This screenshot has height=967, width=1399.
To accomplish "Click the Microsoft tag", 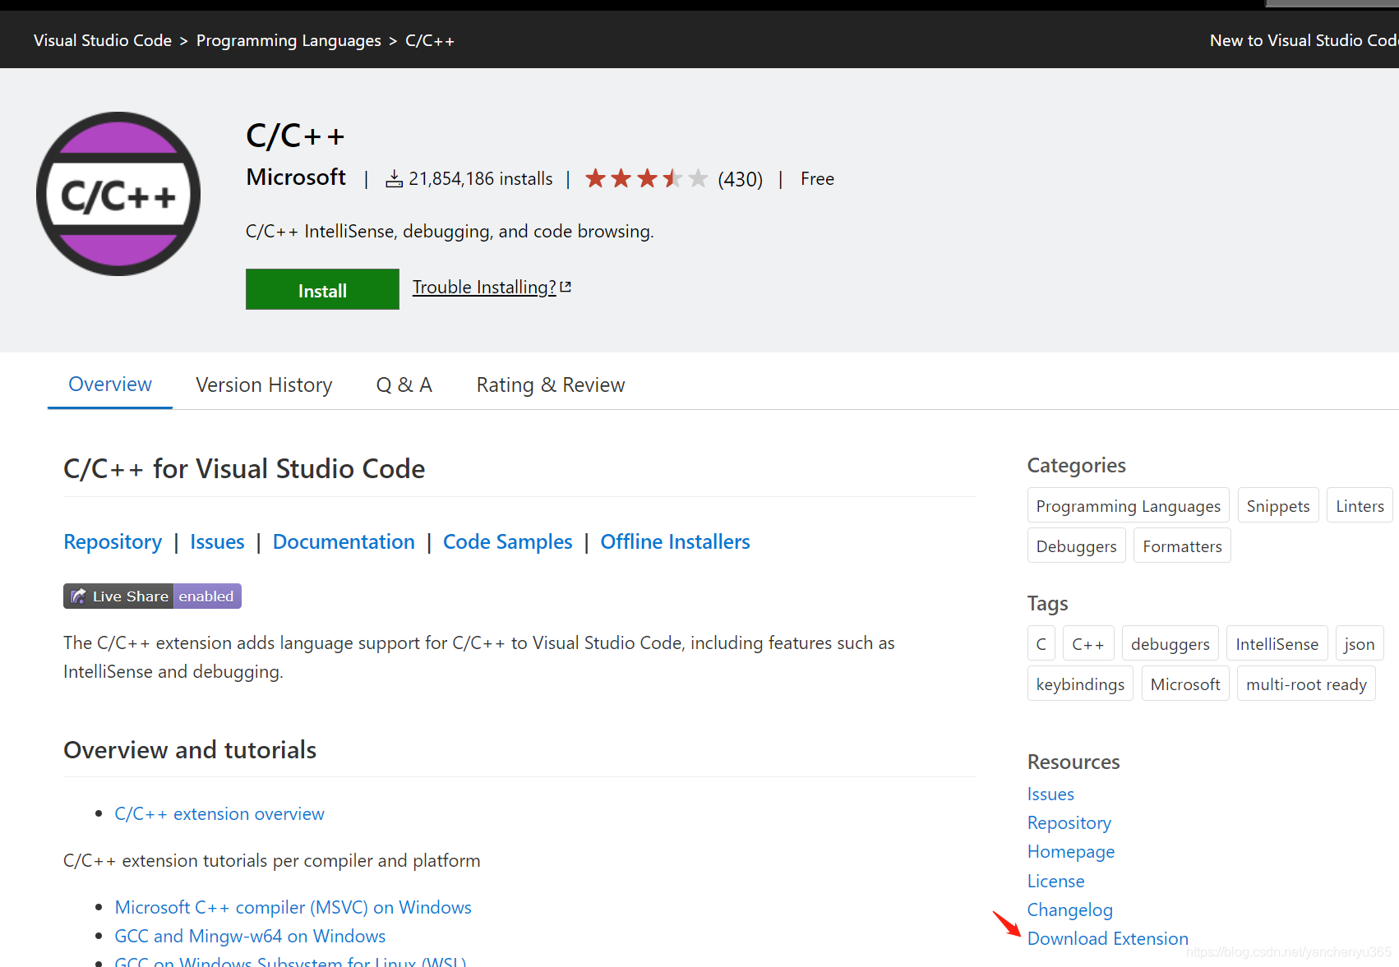I will coord(1185,684).
